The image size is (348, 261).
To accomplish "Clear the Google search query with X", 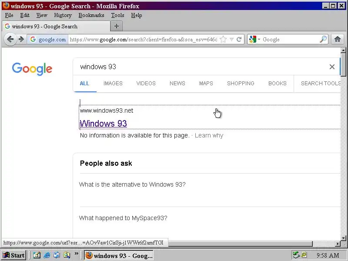I will (332, 67).
